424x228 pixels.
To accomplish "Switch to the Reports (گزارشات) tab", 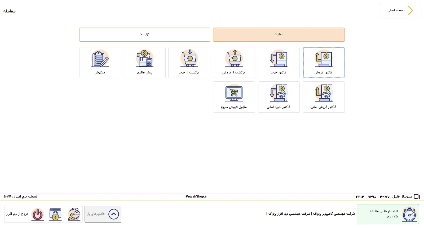I will (x=144, y=34).
